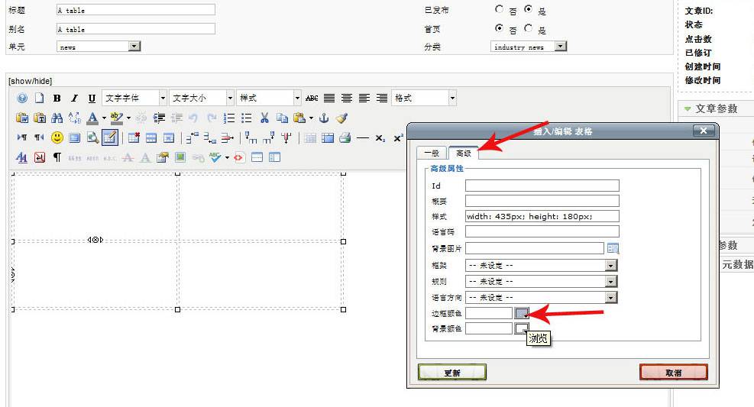This screenshot has width=754, height=407.
Task: Click the [show/hide] editor link
Action: [31, 81]
